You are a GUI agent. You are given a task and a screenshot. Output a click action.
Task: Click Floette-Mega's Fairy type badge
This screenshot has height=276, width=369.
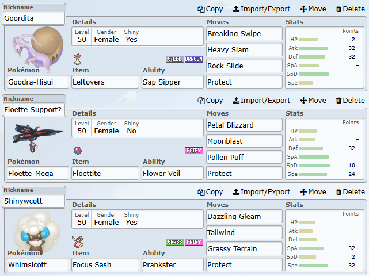(x=193, y=151)
